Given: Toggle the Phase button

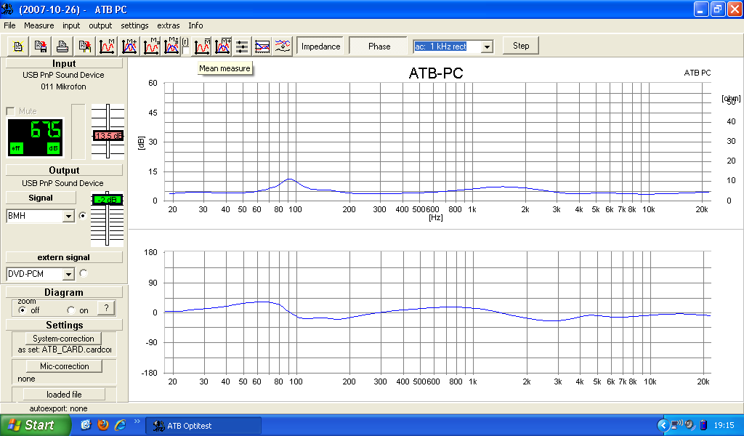Looking at the screenshot, I should pyautogui.click(x=379, y=46).
